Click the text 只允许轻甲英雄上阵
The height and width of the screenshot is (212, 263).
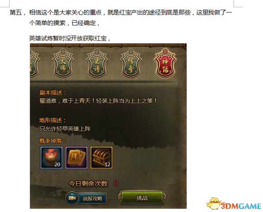click(65, 129)
